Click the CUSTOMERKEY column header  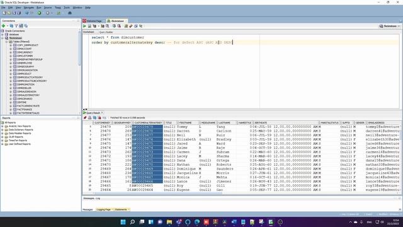point(102,123)
